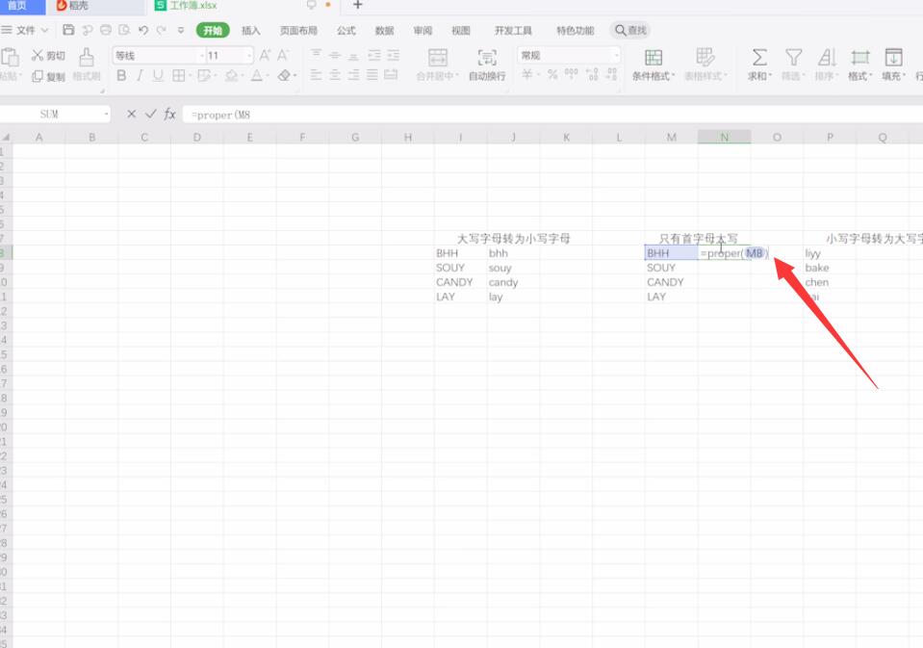Screen dimensions: 923x648
Task: Align text right in cell
Action: coord(354,75)
